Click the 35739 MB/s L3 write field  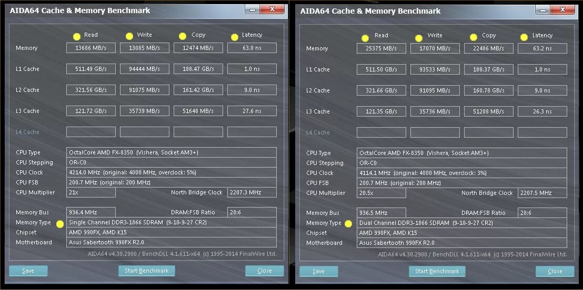144,111
